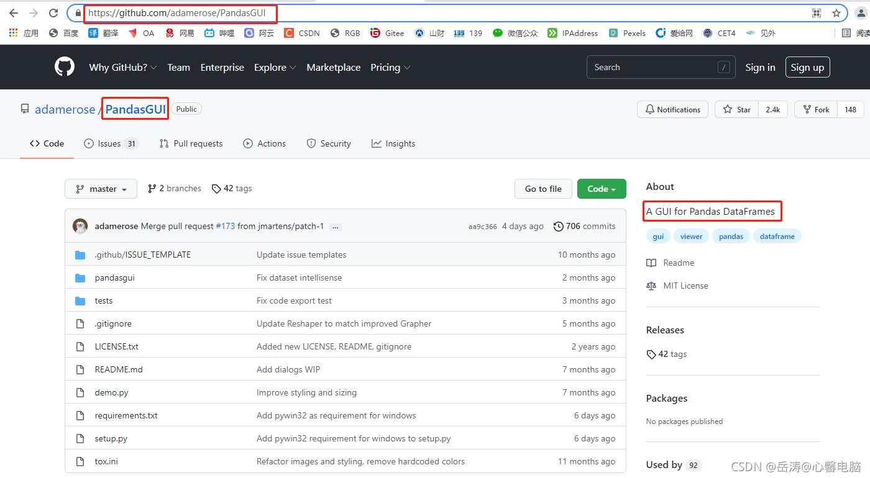Open the QR code icon in address bar
Viewport: 870px width, 478px height.
(x=817, y=13)
